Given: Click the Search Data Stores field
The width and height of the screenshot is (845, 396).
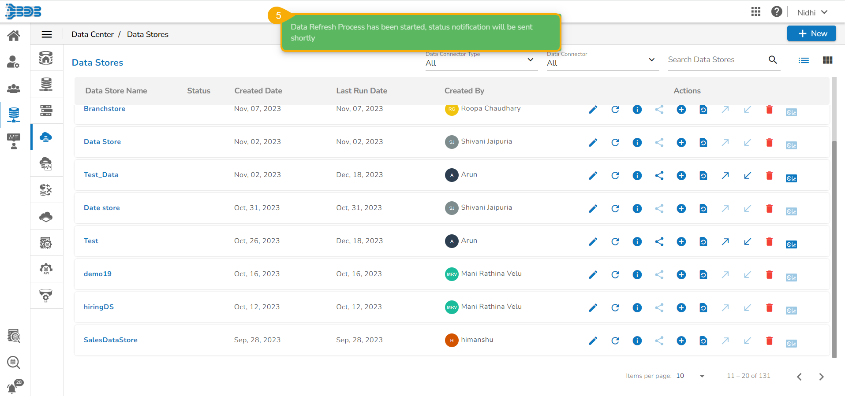Looking at the screenshot, I should point(716,60).
